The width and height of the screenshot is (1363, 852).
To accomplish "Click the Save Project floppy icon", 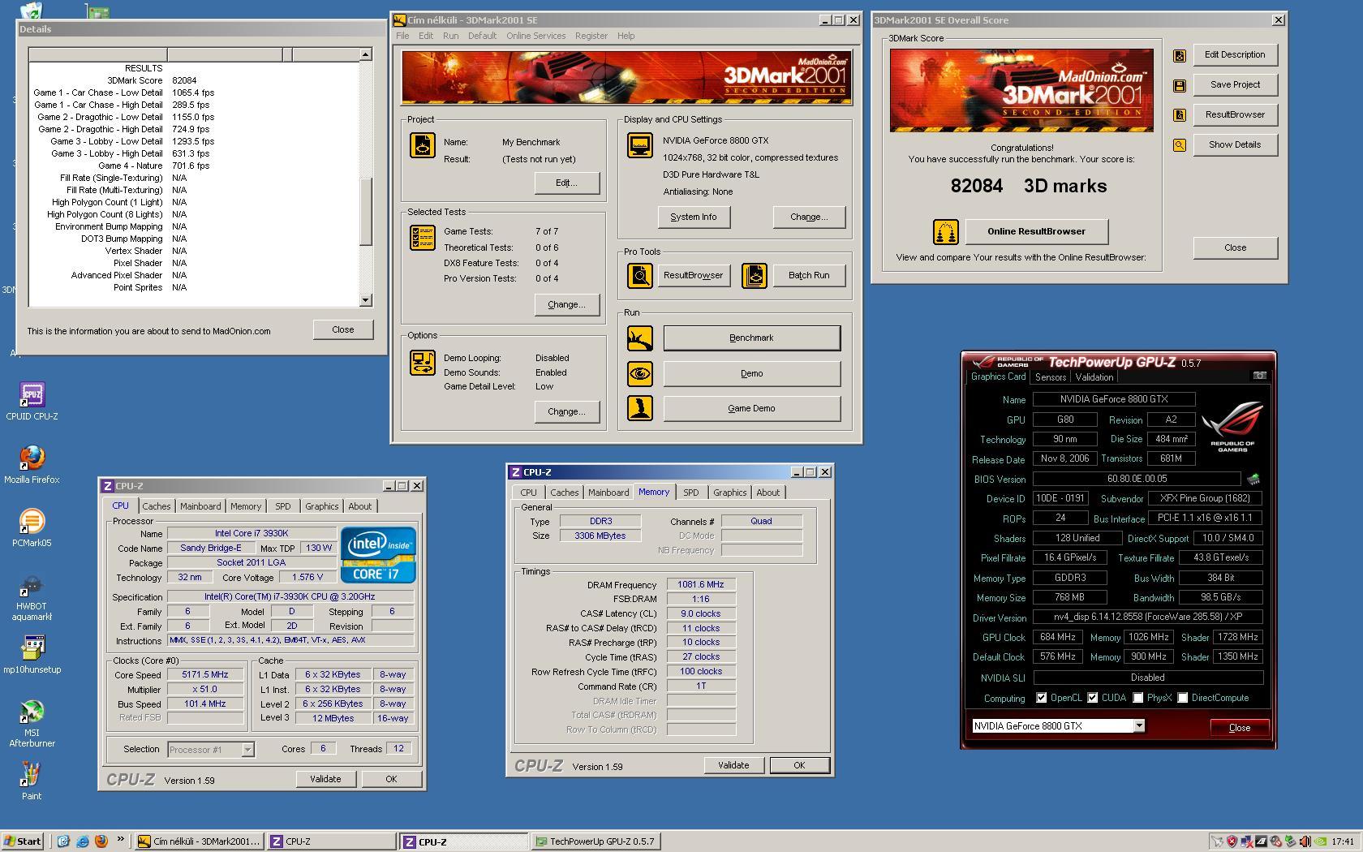I will point(1180,85).
